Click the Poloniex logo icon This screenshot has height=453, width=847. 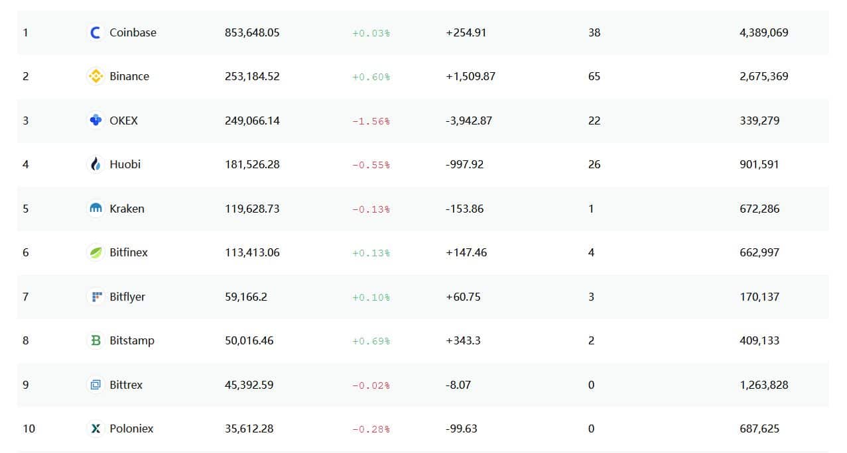[x=96, y=428]
